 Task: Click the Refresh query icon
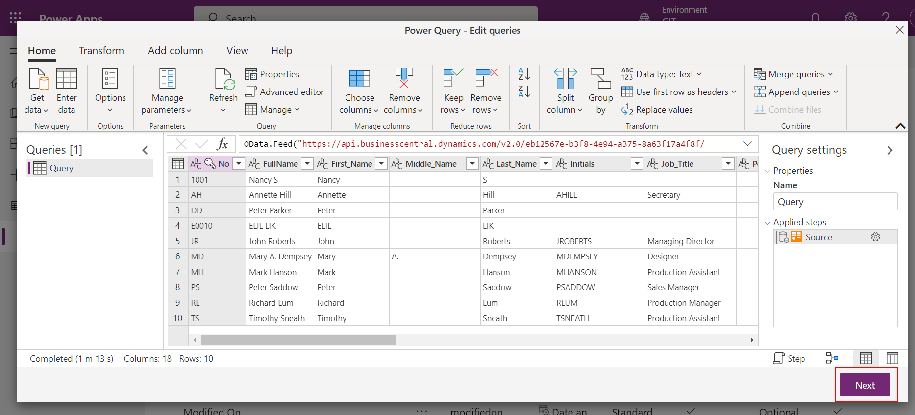pyautogui.click(x=223, y=79)
